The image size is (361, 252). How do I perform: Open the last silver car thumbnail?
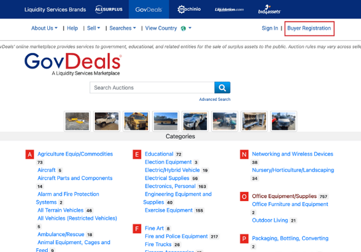click(283, 121)
